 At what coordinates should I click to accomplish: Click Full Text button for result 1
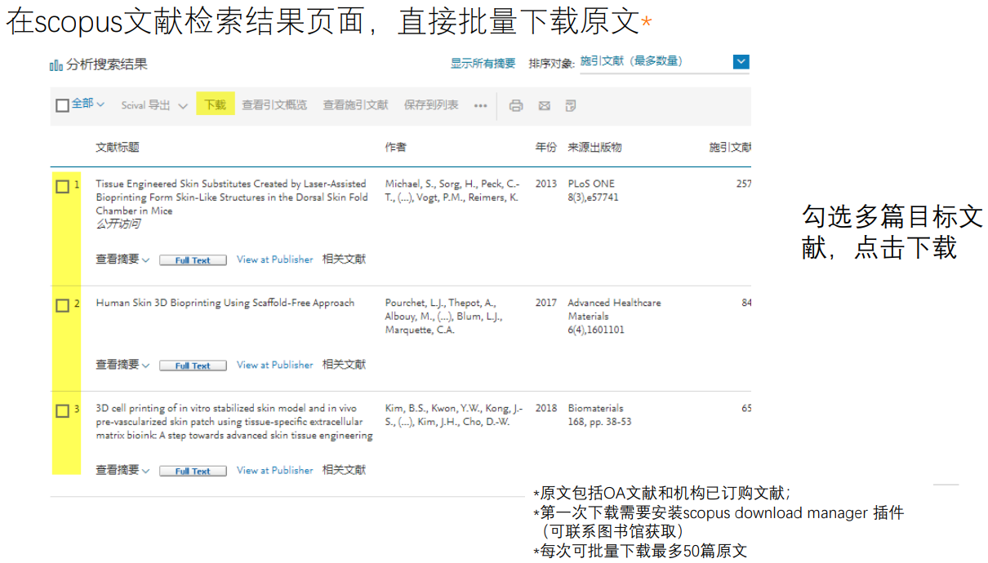pyautogui.click(x=193, y=260)
